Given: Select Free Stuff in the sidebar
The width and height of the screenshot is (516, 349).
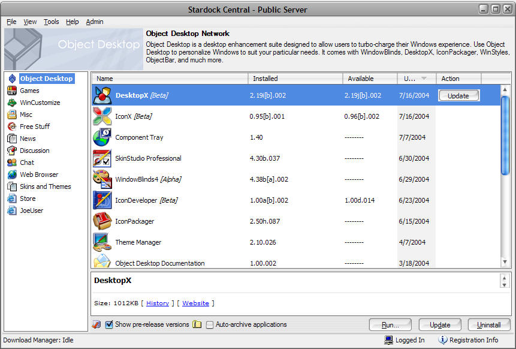Looking at the screenshot, I should (x=35, y=127).
